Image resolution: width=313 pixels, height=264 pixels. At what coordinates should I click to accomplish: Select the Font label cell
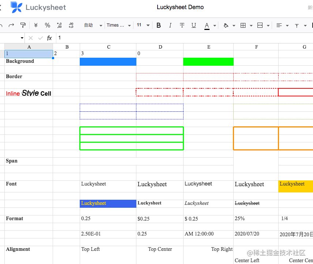point(29,187)
